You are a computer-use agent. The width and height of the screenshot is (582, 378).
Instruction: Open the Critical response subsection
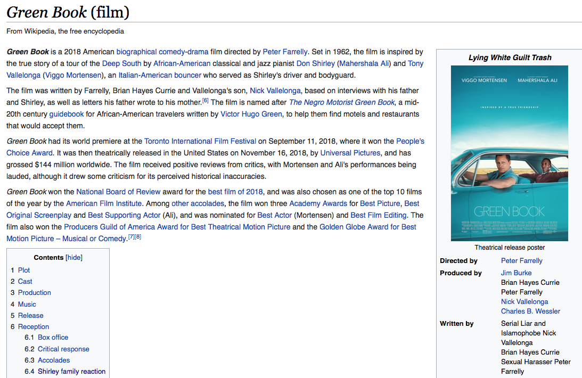point(63,349)
